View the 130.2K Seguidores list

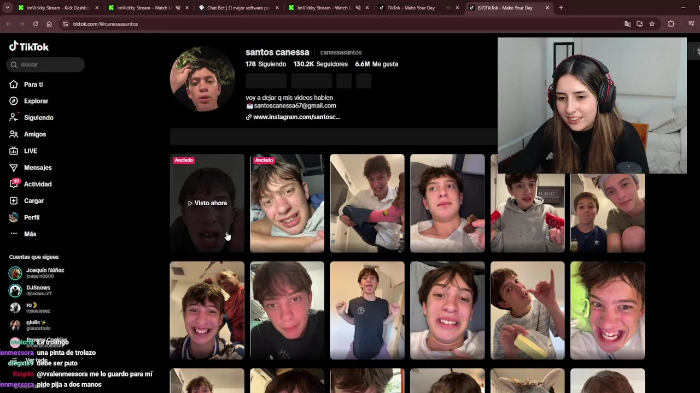320,64
